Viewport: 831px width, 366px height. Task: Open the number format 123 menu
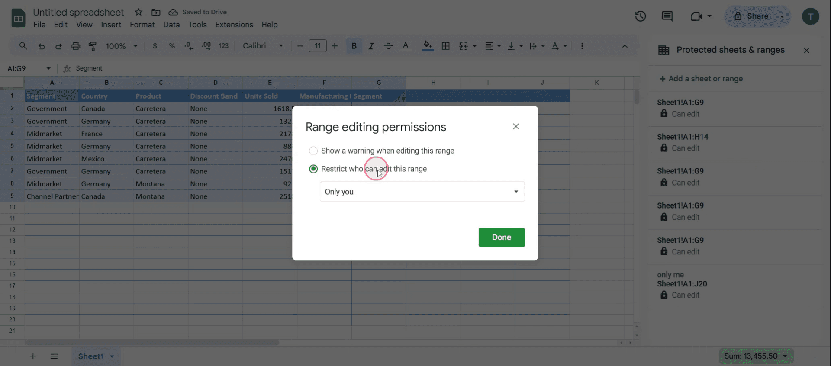pos(223,46)
